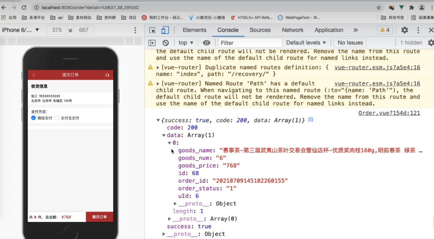This screenshot has height=239, width=434.
Task: Open the Default levels dropdown
Action: (306, 43)
